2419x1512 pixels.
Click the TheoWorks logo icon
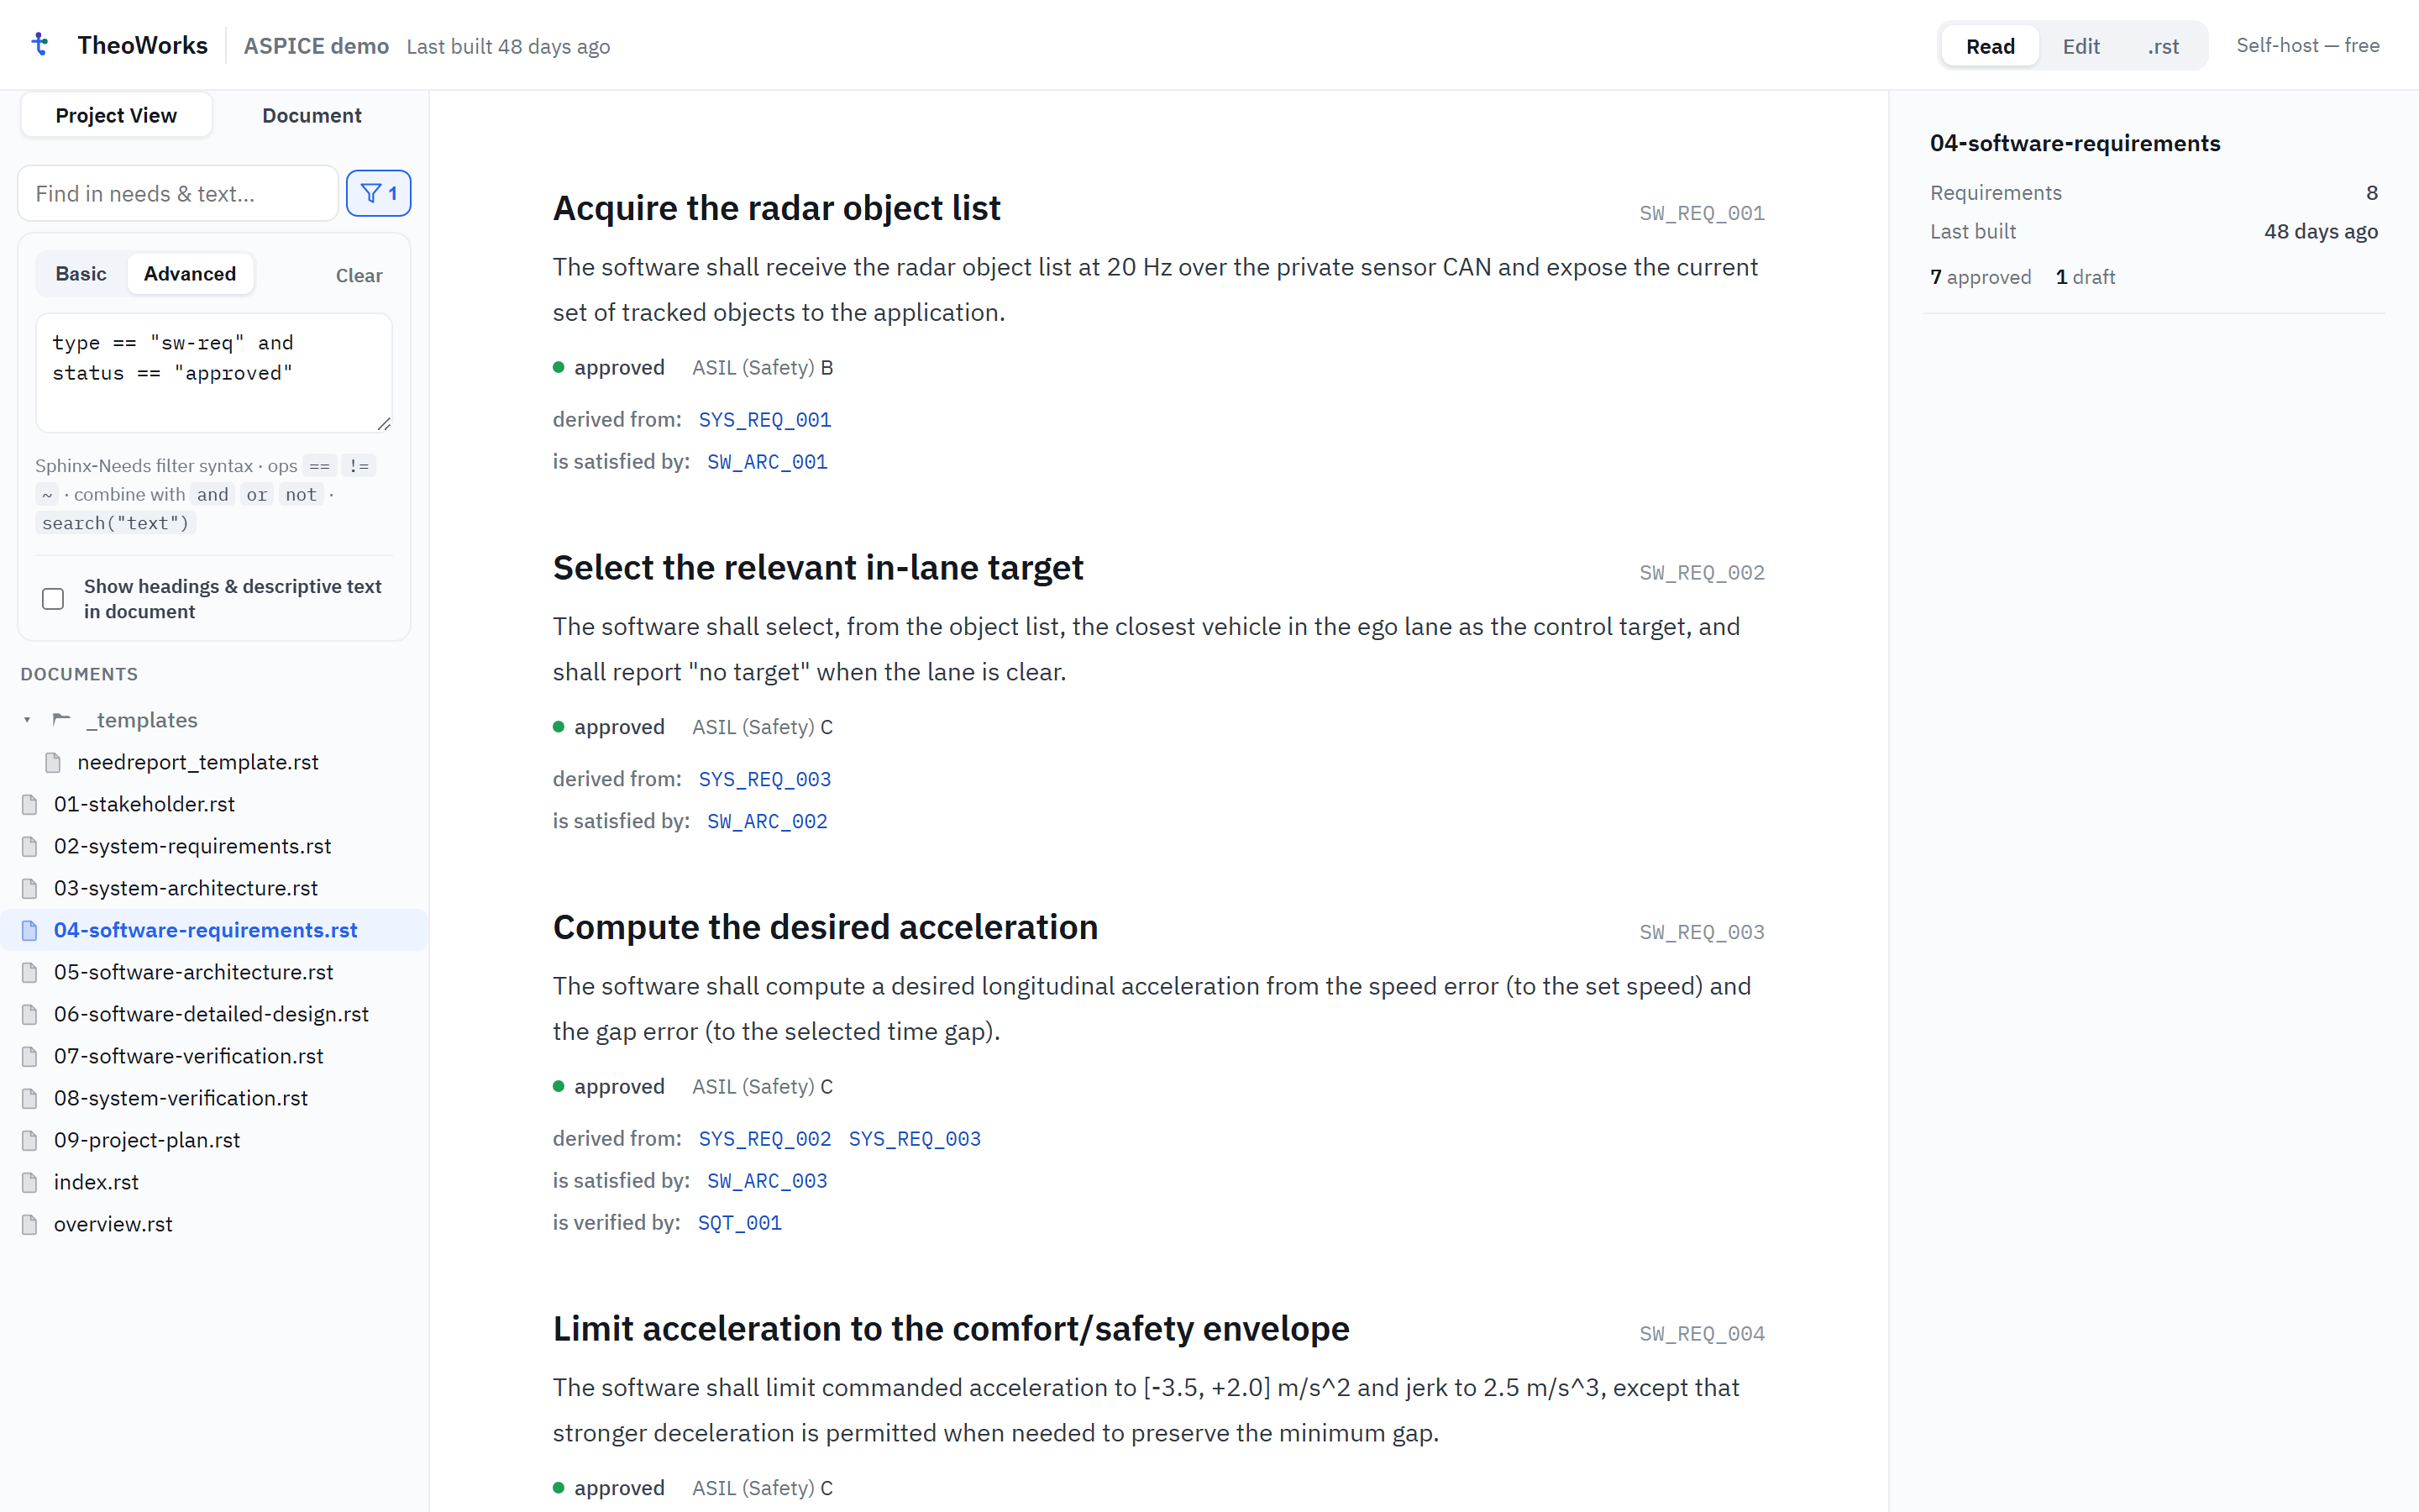coord(40,45)
